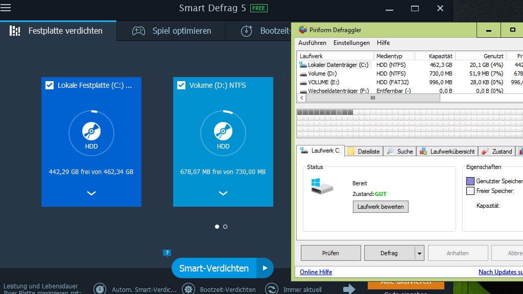Viewport: 523px width, 294px height.
Task: Click the "51,9 MB (7%)" used cell
Action: pyautogui.click(x=486, y=73)
